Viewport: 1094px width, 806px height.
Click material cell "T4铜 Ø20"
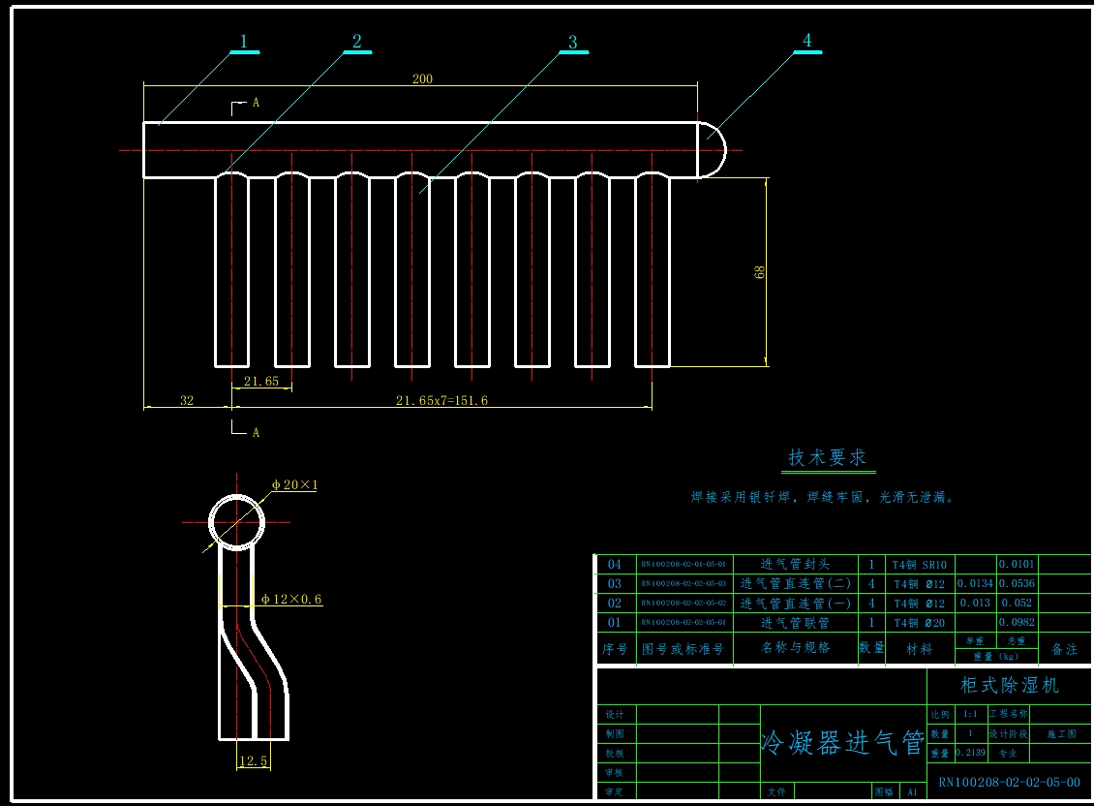click(x=920, y=623)
